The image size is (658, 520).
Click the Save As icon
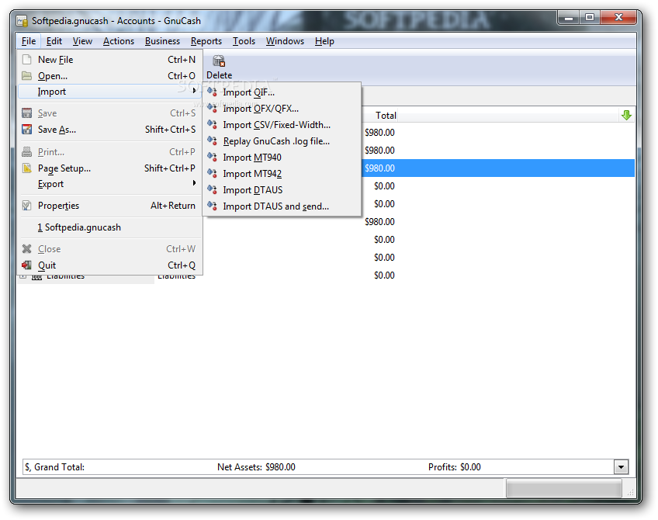(27, 130)
